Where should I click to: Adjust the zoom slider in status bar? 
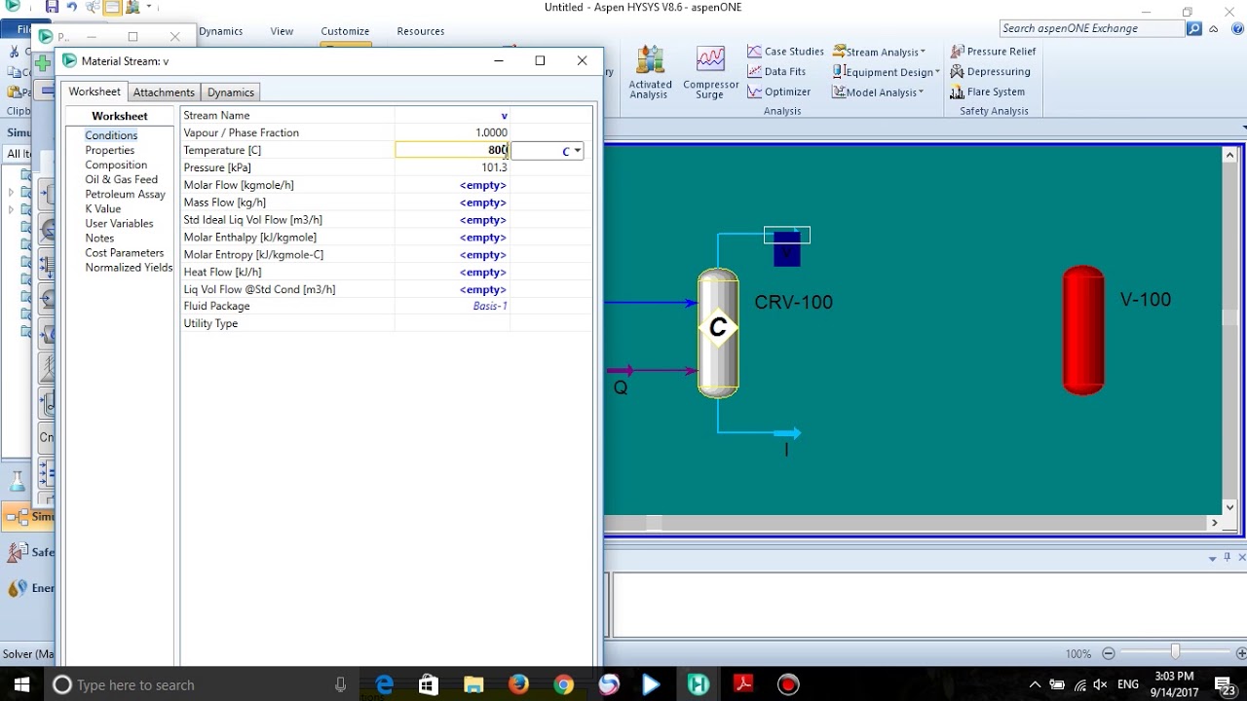1175,652
